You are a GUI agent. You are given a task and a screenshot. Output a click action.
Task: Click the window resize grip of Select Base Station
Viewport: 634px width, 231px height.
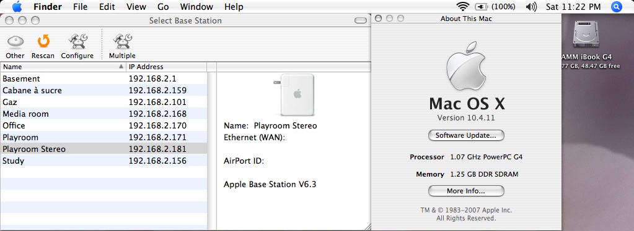click(x=368, y=227)
